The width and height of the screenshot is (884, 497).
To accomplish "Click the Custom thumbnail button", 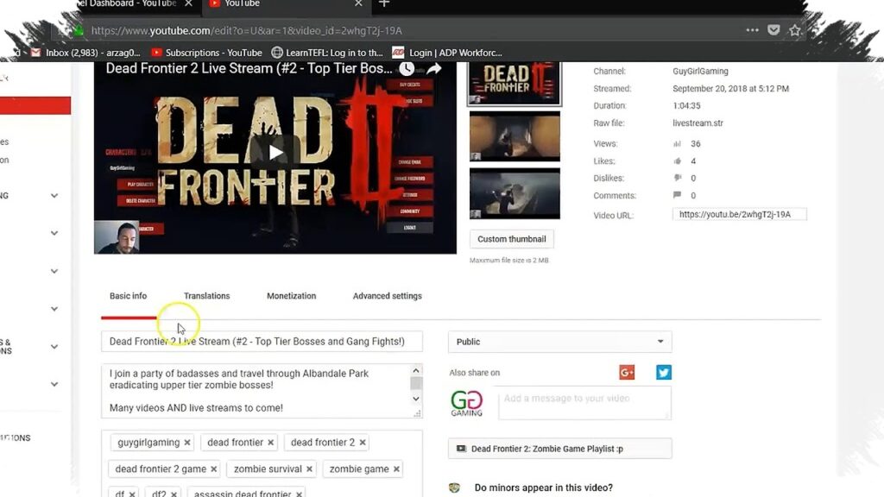I will tap(511, 239).
